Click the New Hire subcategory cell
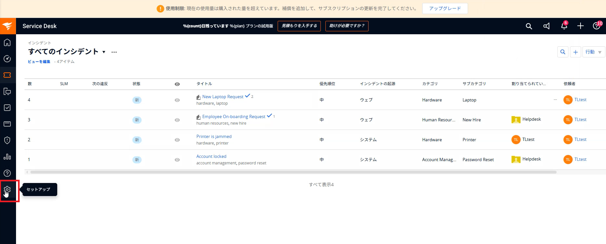 point(472,120)
